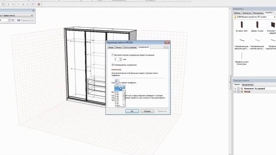276x155 pixels.
Task: Toggle the Шкаф checkbox in tree
Action: pyautogui.click(x=238, y=92)
